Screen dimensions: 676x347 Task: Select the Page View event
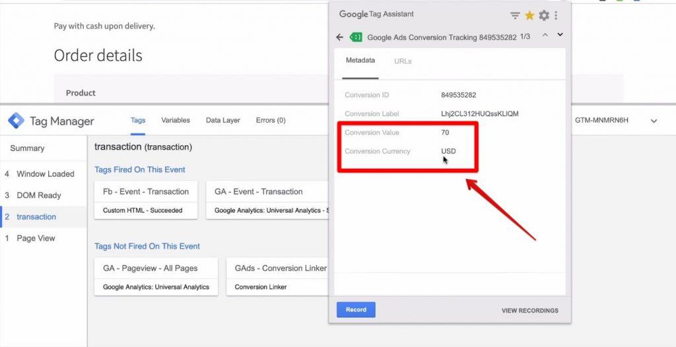point(44,238)
